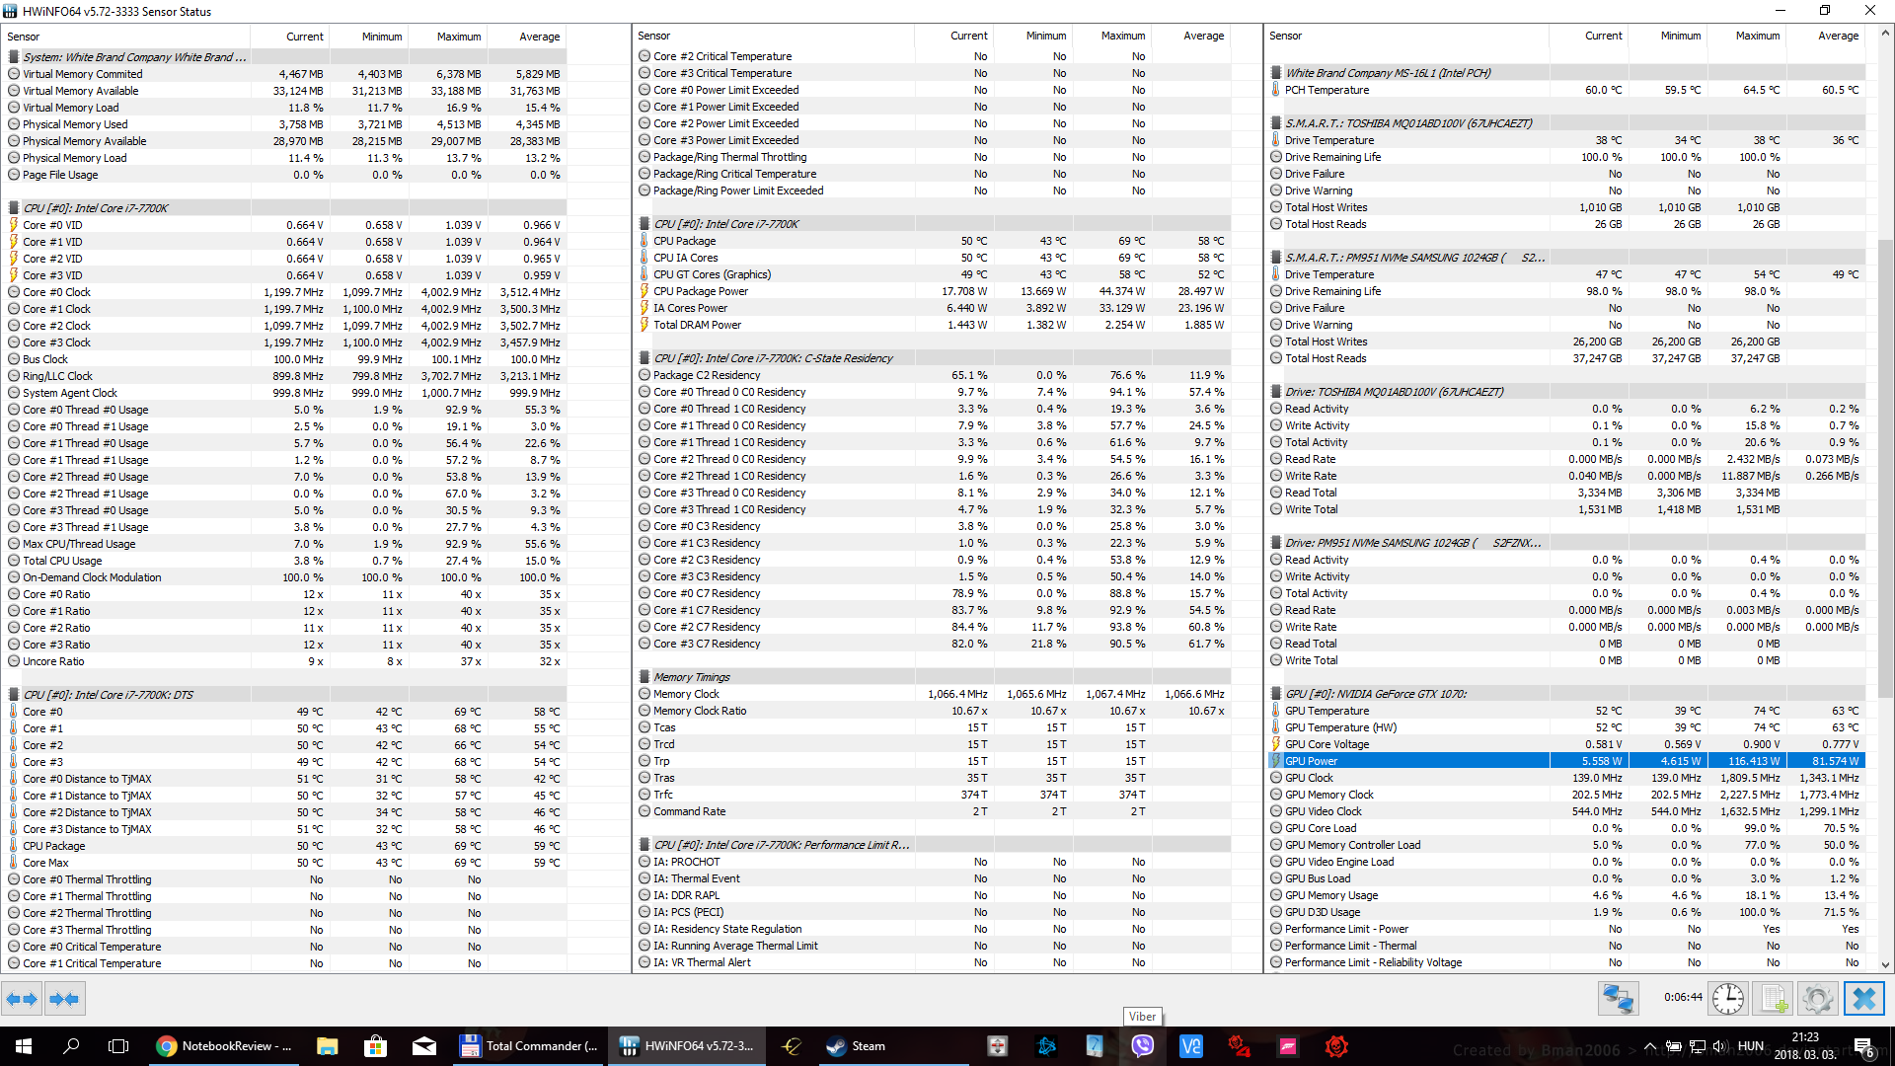Open File Explorer from the taskbar
This screenshot has width=1895, height=1066.
pyautogui.click(x=328, y=1046)
